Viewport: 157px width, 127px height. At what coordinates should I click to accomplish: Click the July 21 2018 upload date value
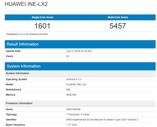[79, 51]
